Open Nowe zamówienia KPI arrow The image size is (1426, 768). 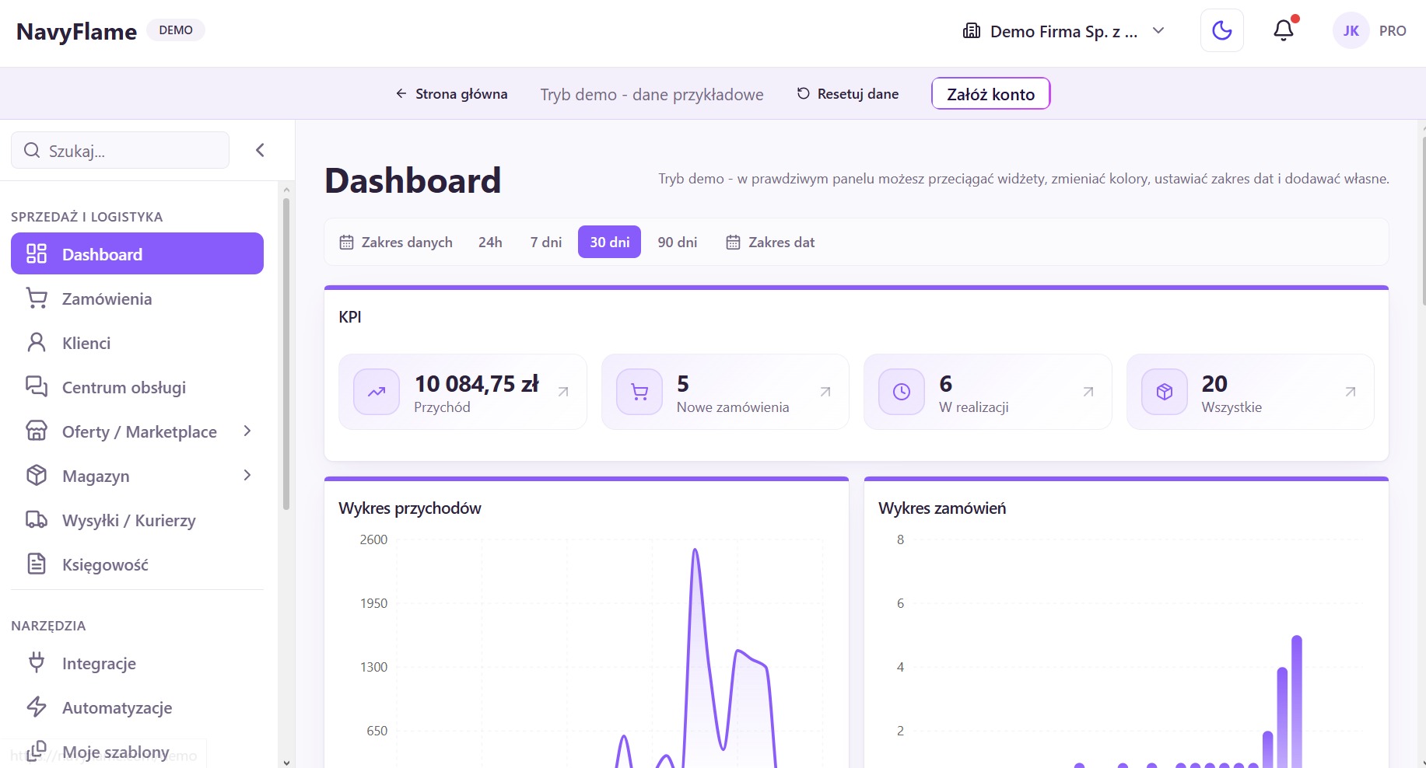pyautogui.click(x=825, y=392)
